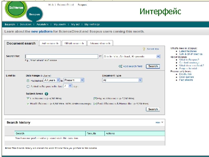Open the Fact sheets link
Image resolution: width=209 pixels, height=157 pixels.
point(186,80)
